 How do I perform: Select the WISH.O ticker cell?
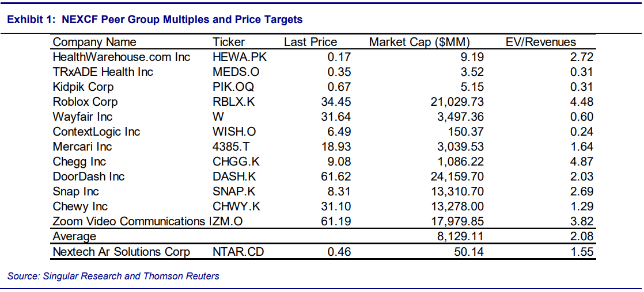(234, 132)
